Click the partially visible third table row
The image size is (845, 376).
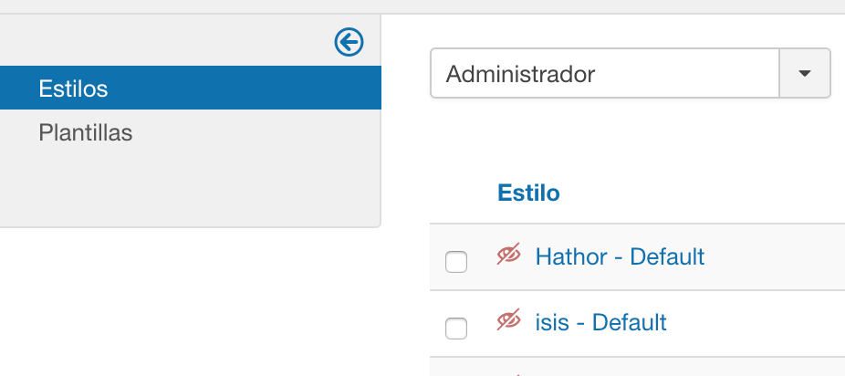click(x=638, y=367)
